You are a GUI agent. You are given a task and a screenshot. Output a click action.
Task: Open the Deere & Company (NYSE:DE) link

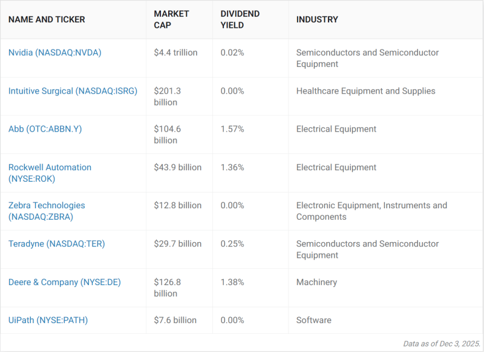(x=64, y=282)
